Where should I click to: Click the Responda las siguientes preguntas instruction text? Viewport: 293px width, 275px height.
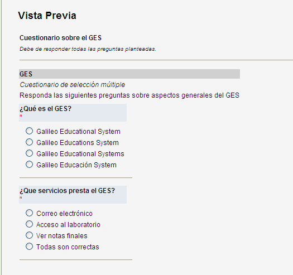[x=129, y=95]
